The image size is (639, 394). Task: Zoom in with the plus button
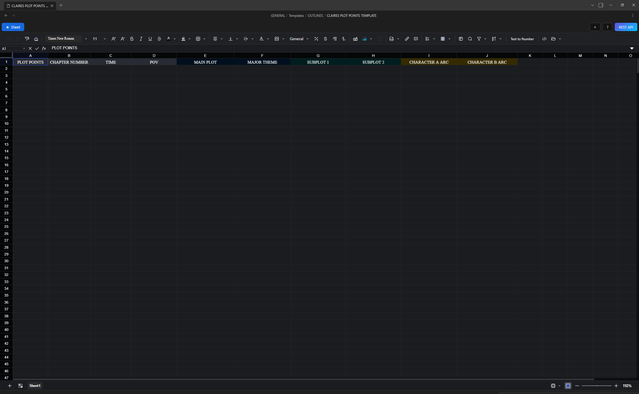point(616,386)
